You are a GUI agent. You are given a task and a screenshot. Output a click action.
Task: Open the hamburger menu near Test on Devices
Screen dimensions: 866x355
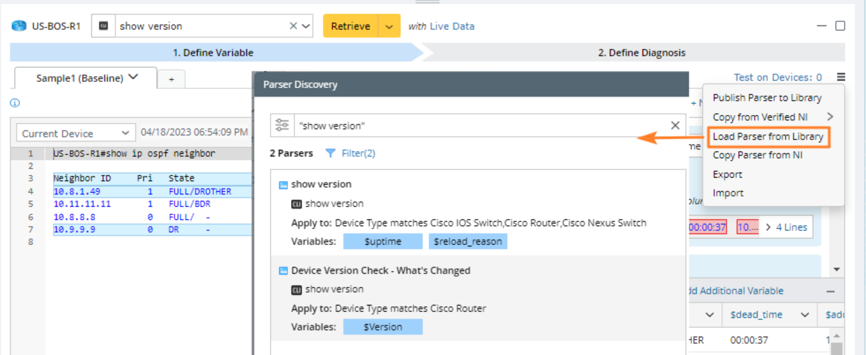841,77
